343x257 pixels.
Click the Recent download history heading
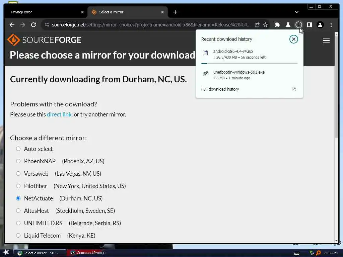(x=227, y=39)
